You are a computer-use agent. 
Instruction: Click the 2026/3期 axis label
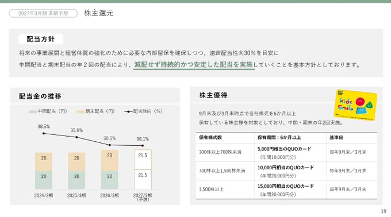(109, 195)
